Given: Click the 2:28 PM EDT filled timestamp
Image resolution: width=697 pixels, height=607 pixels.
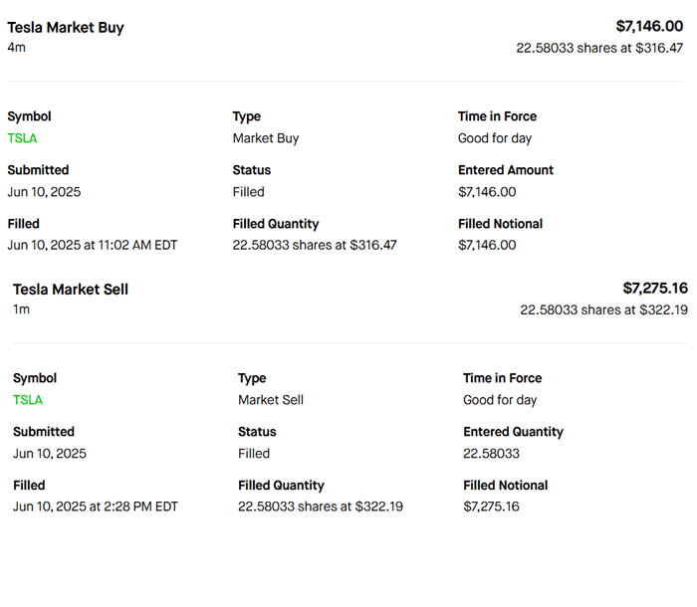Looking at the screenshot, I should (x=96, y=506).
